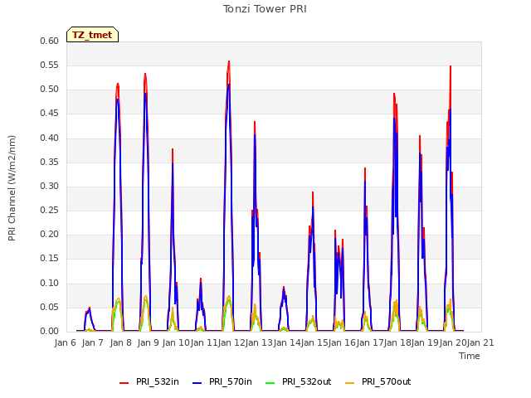The image size is (531, 398).
Task: Click the Jan 8 daytime peak
Action: point(118,85)
